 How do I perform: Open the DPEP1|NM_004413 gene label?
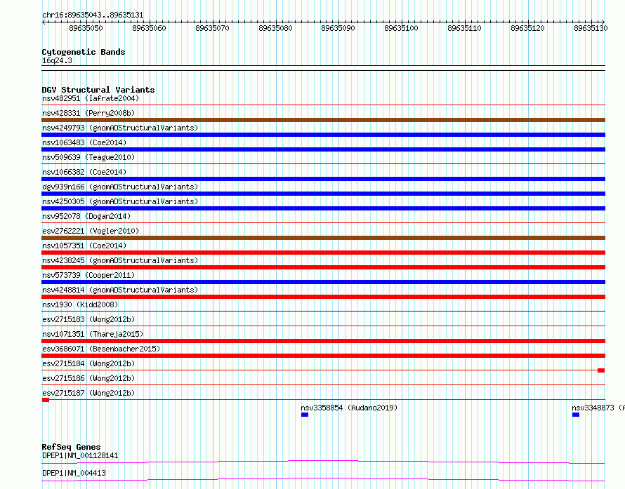coord(74,473)
